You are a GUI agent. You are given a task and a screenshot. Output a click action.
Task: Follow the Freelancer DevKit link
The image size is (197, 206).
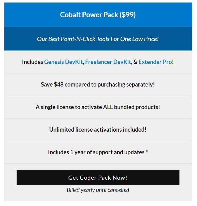pyautogui.click(x=108, y=62)
